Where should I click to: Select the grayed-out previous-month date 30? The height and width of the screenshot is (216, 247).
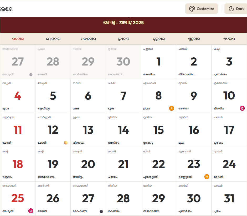(x=123, y=62)
